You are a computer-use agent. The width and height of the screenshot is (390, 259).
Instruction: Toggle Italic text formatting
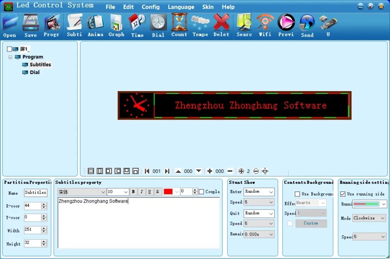tap(142, 192)
